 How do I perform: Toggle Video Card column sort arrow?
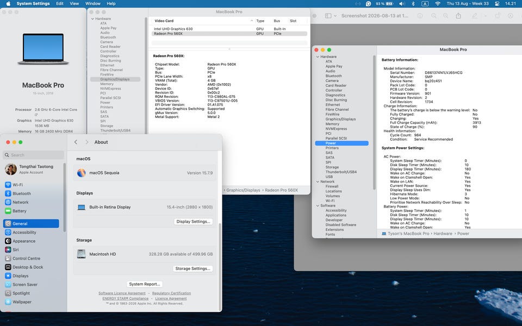[x=251, y=21]
